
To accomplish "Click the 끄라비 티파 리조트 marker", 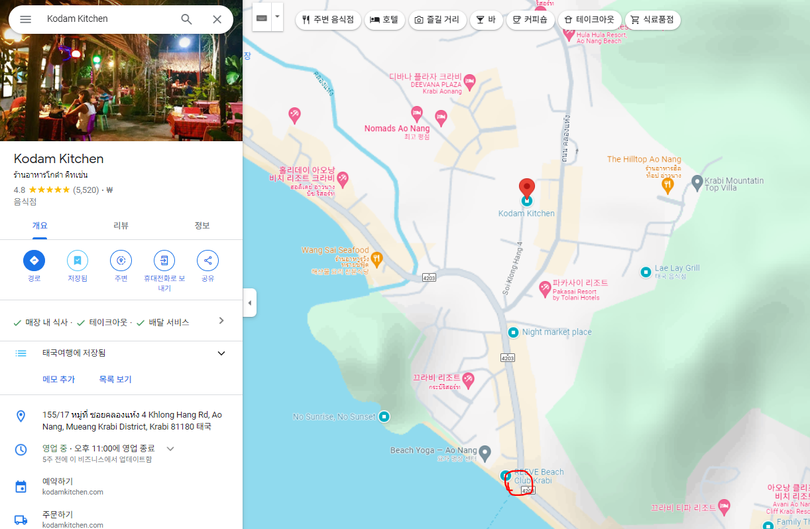I will tap(724, 507).
